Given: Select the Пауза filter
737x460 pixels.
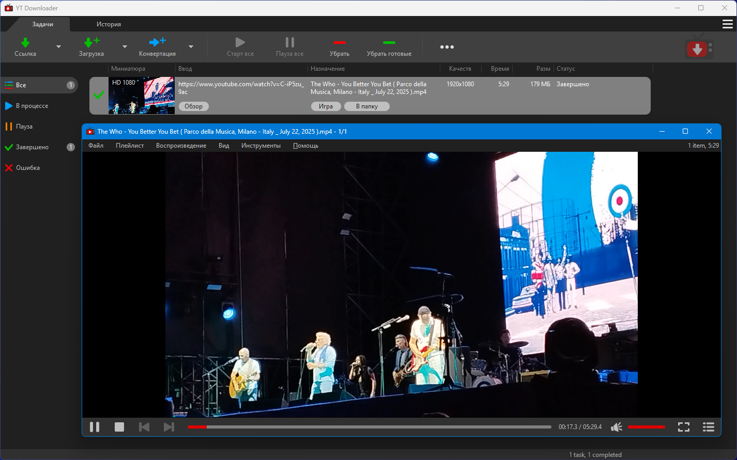Looking at the screenshot, I should [39, 126].
